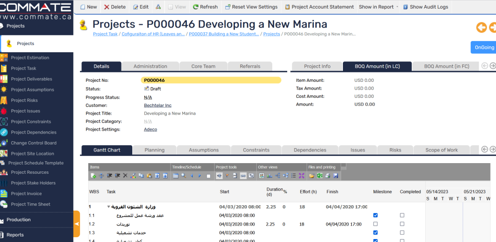The image size is (496, 242).
Task: Go back with the orange left arrow
Action: click(x=481, y=28)
